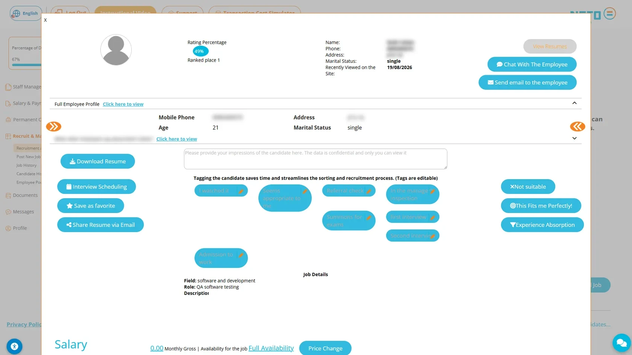Open the English language selector

(26, 14)
